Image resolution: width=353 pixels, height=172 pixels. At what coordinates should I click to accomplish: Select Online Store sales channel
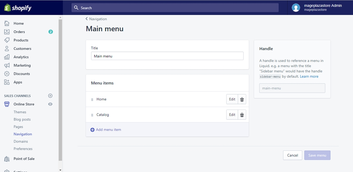click(x=24, y=104)
